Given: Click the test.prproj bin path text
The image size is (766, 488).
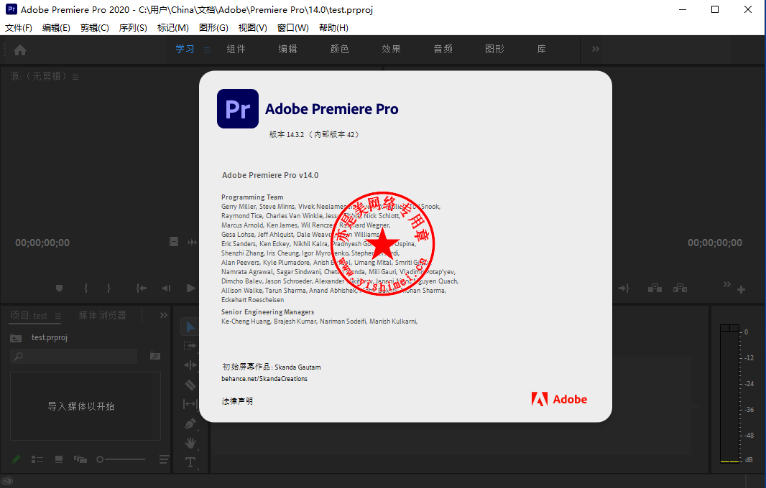Looking at the screenshot, I should pos(50,338).
